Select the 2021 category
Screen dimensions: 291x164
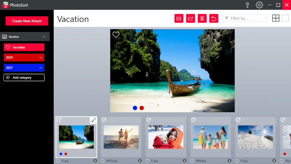(24, 68)
